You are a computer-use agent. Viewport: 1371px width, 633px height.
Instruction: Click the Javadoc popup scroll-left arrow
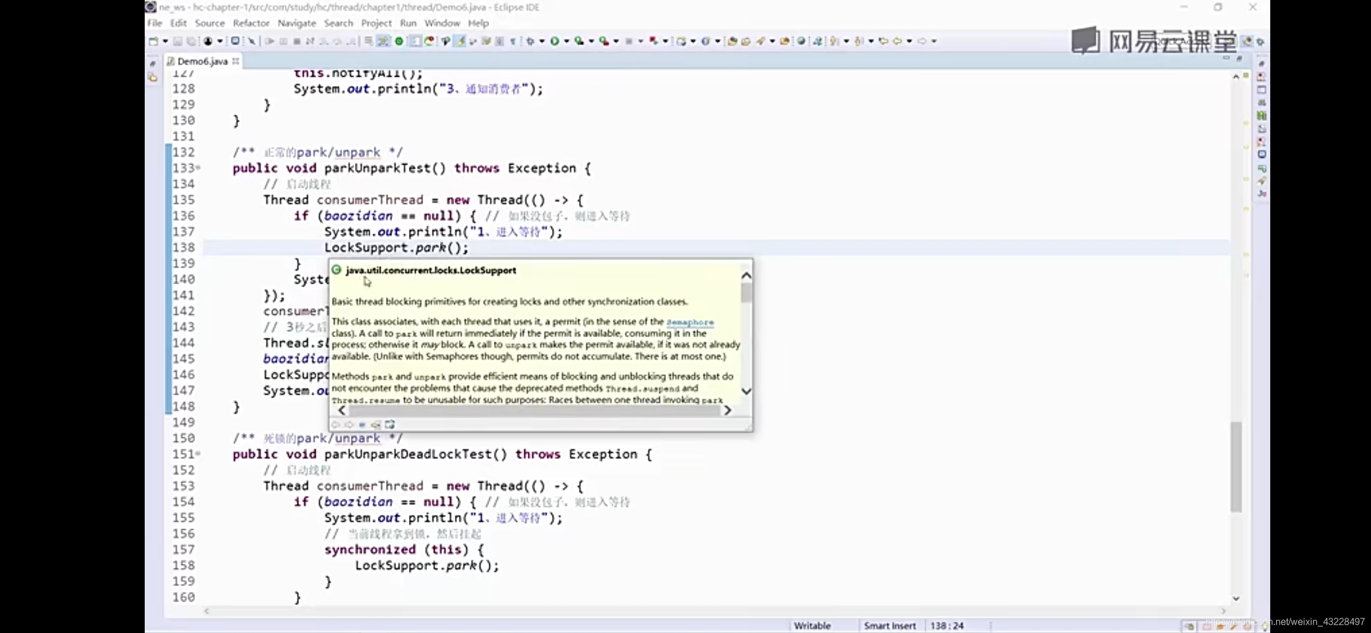pyautogui.click(x=342, y=411)
